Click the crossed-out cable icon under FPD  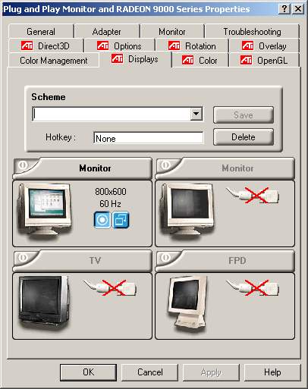point(253,287)
